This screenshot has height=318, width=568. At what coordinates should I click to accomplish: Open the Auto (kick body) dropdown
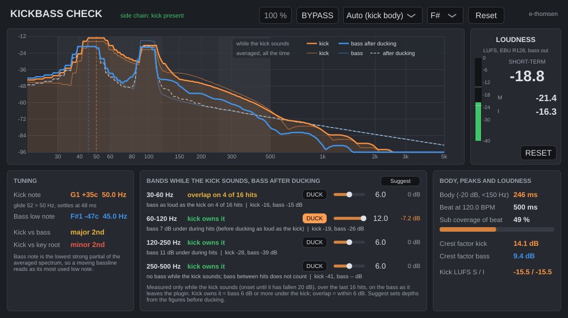click(x=382, y=15)
